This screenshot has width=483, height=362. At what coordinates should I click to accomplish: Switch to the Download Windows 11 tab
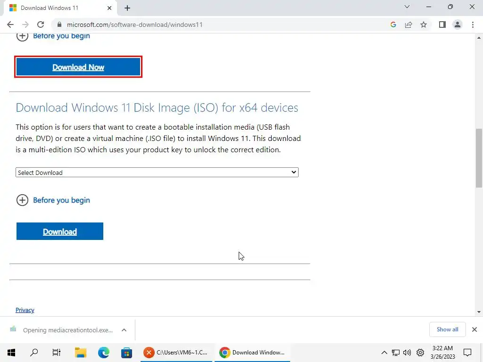coord(60,8)
